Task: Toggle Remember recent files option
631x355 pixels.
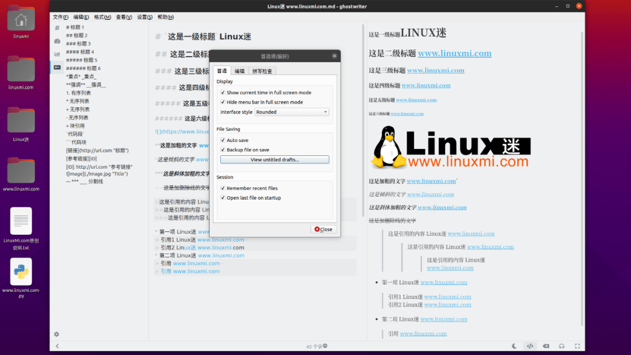Action: [223, 188]
